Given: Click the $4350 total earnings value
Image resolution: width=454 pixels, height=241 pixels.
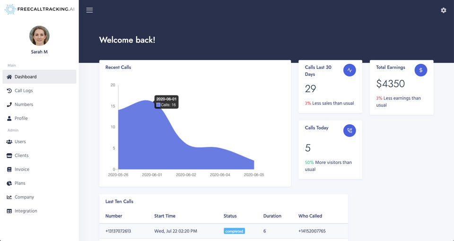Looking at the screenshot, I should pos(390,84).
